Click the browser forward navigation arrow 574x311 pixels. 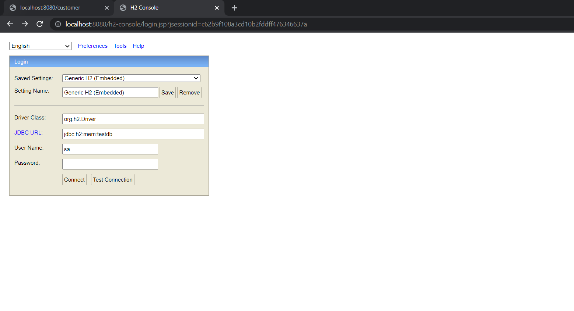pyautogui.click(x=25, y=24)
